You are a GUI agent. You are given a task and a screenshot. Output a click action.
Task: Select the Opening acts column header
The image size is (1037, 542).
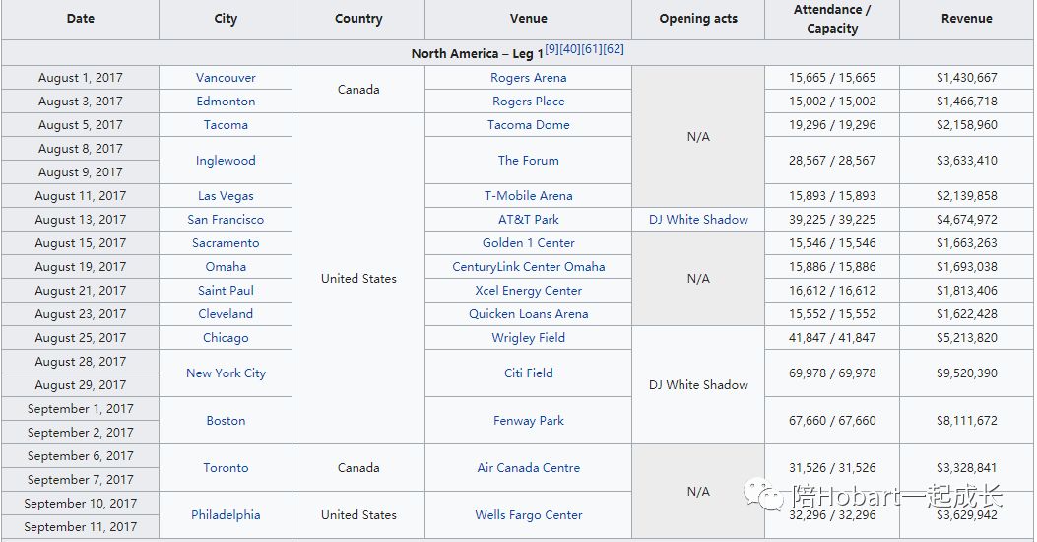pyautogui.click(x=698, y=19)
